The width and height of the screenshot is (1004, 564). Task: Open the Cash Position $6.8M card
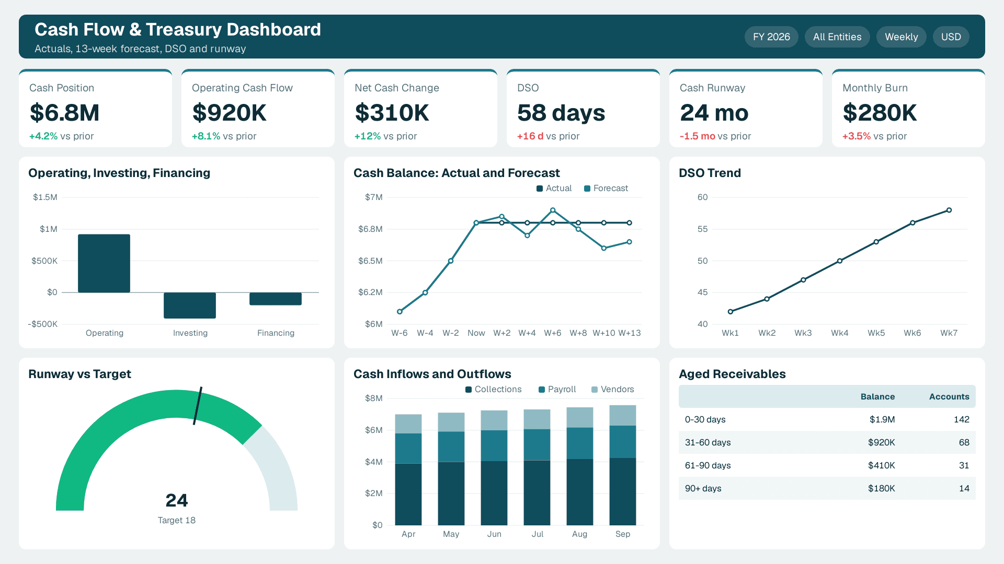[x=95, y=109]
